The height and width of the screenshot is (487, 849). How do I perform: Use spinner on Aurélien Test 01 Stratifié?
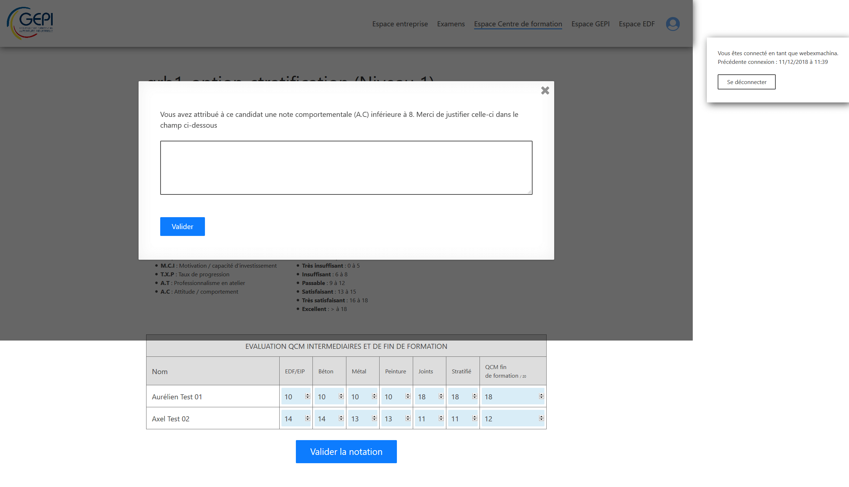pos(474,396)
